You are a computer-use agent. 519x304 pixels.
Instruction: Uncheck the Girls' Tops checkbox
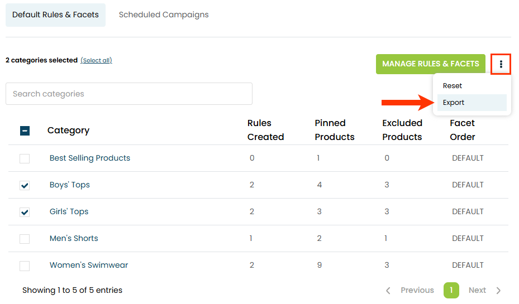coord(25,212)
